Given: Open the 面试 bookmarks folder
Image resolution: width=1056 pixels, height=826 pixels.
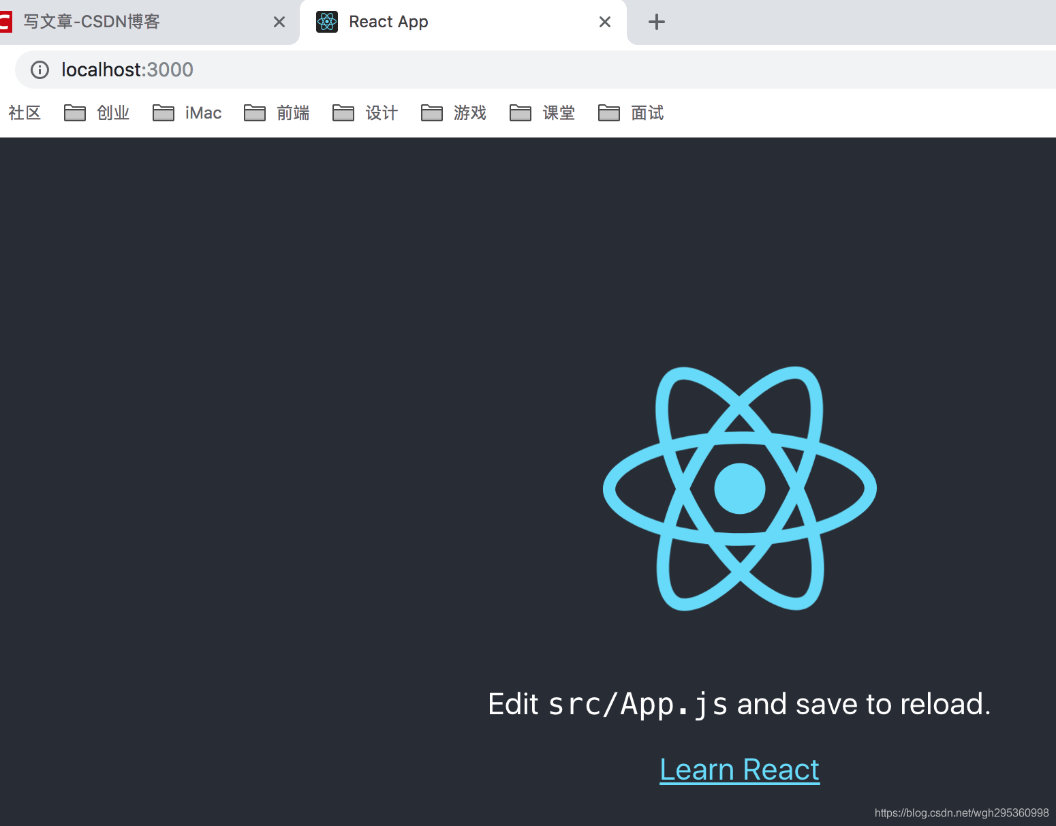Looking at the screenshot, I should (x=631, y=112).
